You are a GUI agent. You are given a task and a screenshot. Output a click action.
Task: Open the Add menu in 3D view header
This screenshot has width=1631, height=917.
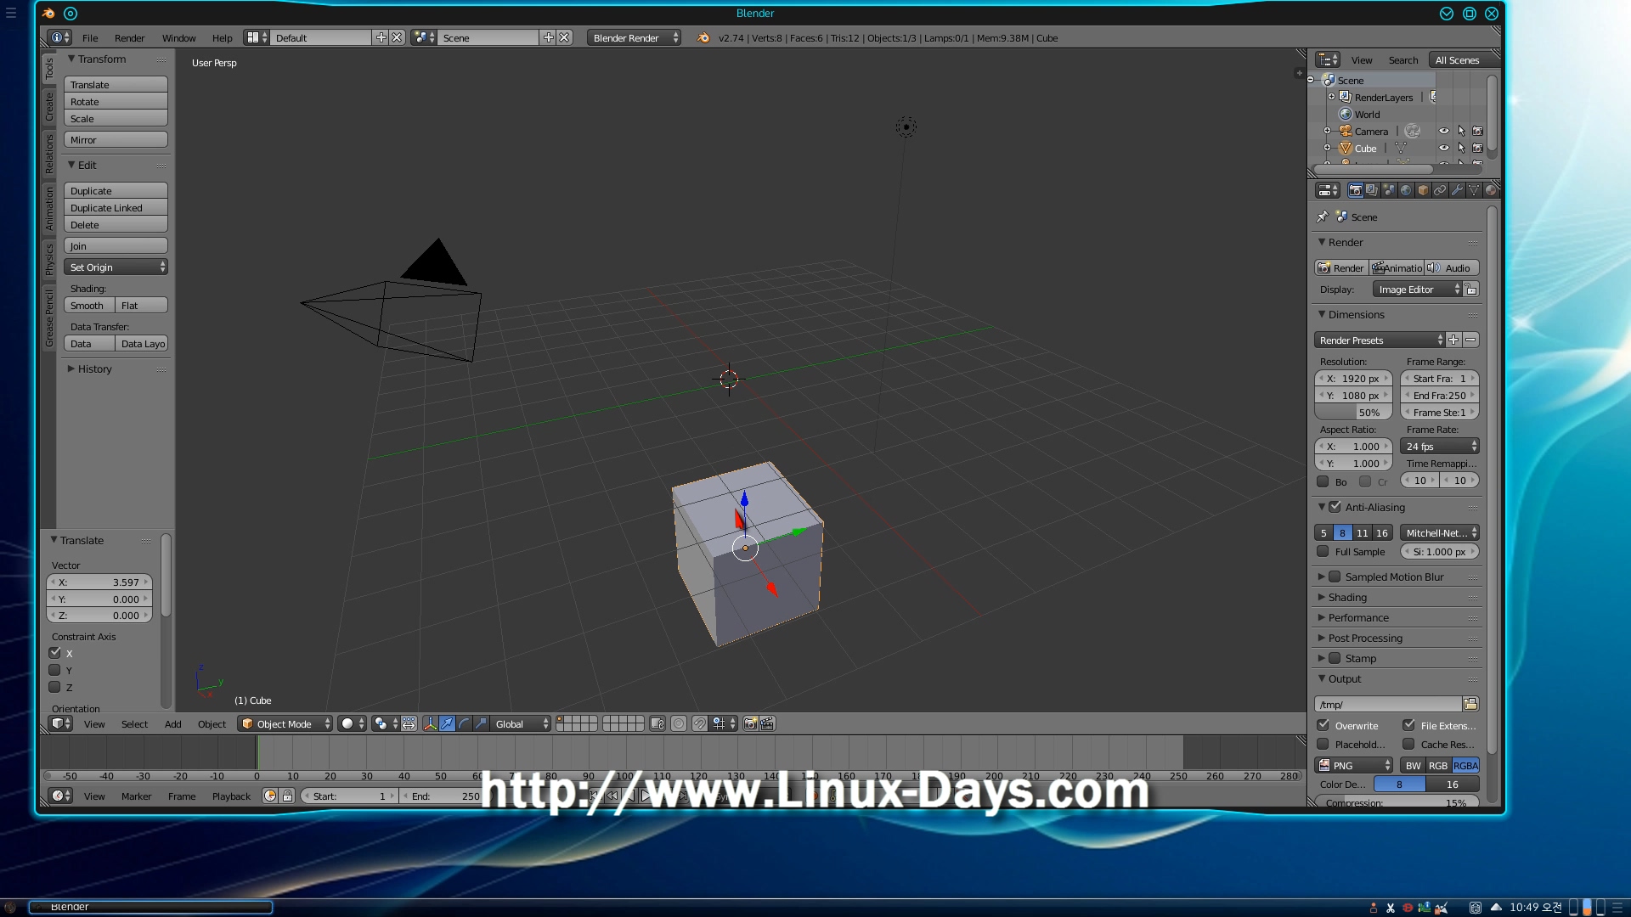[172, 724]
